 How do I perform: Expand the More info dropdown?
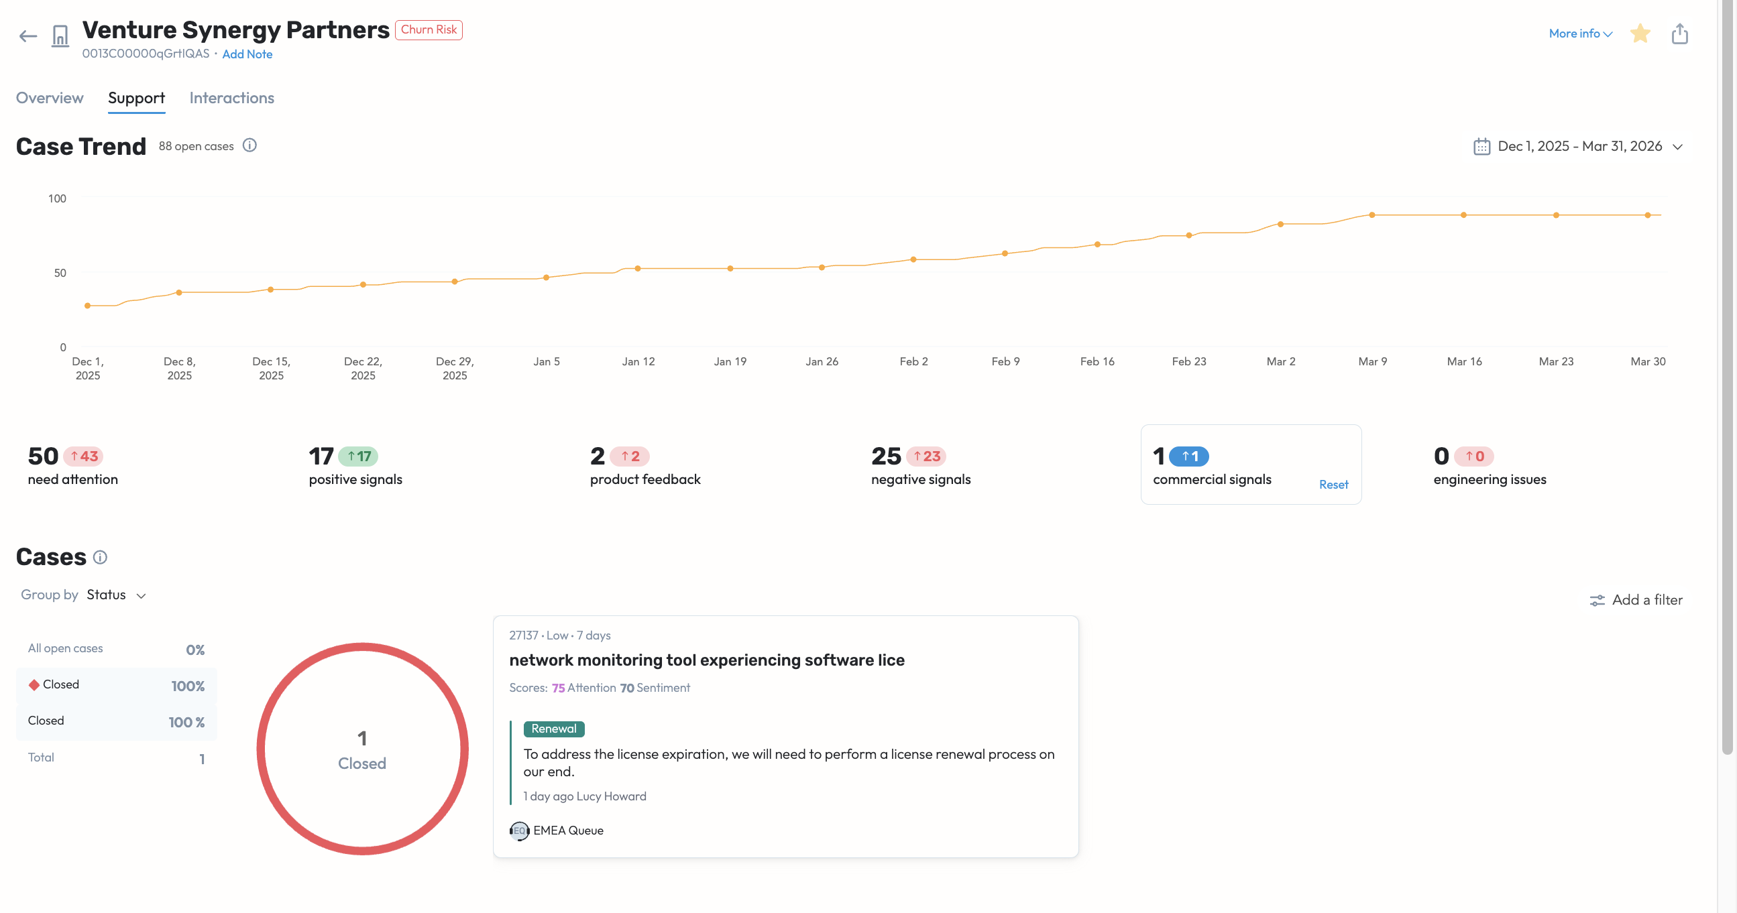(1580, 33)
